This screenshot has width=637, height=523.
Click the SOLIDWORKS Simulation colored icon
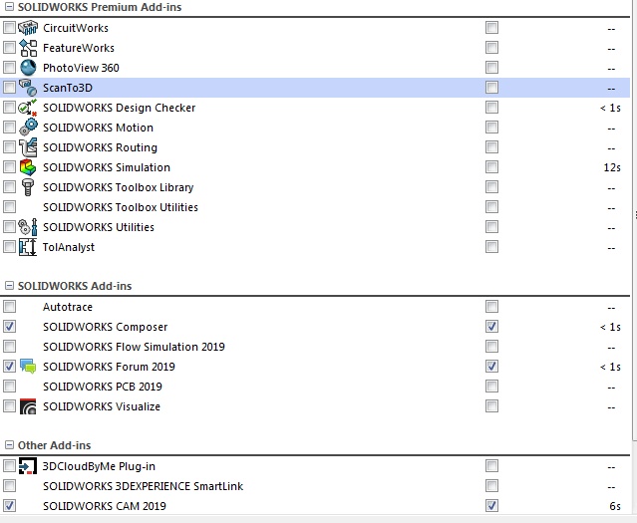click(x=28, y=167)
